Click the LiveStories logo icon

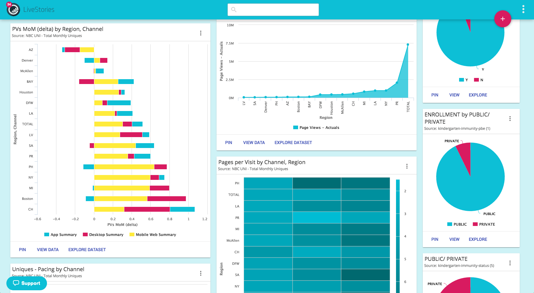[x=13, y=10]
